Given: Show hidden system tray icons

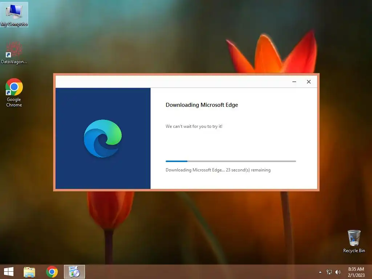Looking at the screenshot, I should [320, 272].
